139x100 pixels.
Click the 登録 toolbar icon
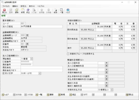click(x=11, y=11)
